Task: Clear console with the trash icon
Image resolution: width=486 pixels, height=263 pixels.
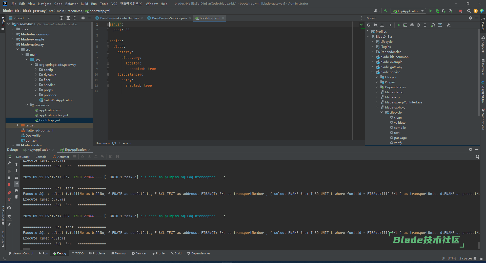Action: [16, 197]
